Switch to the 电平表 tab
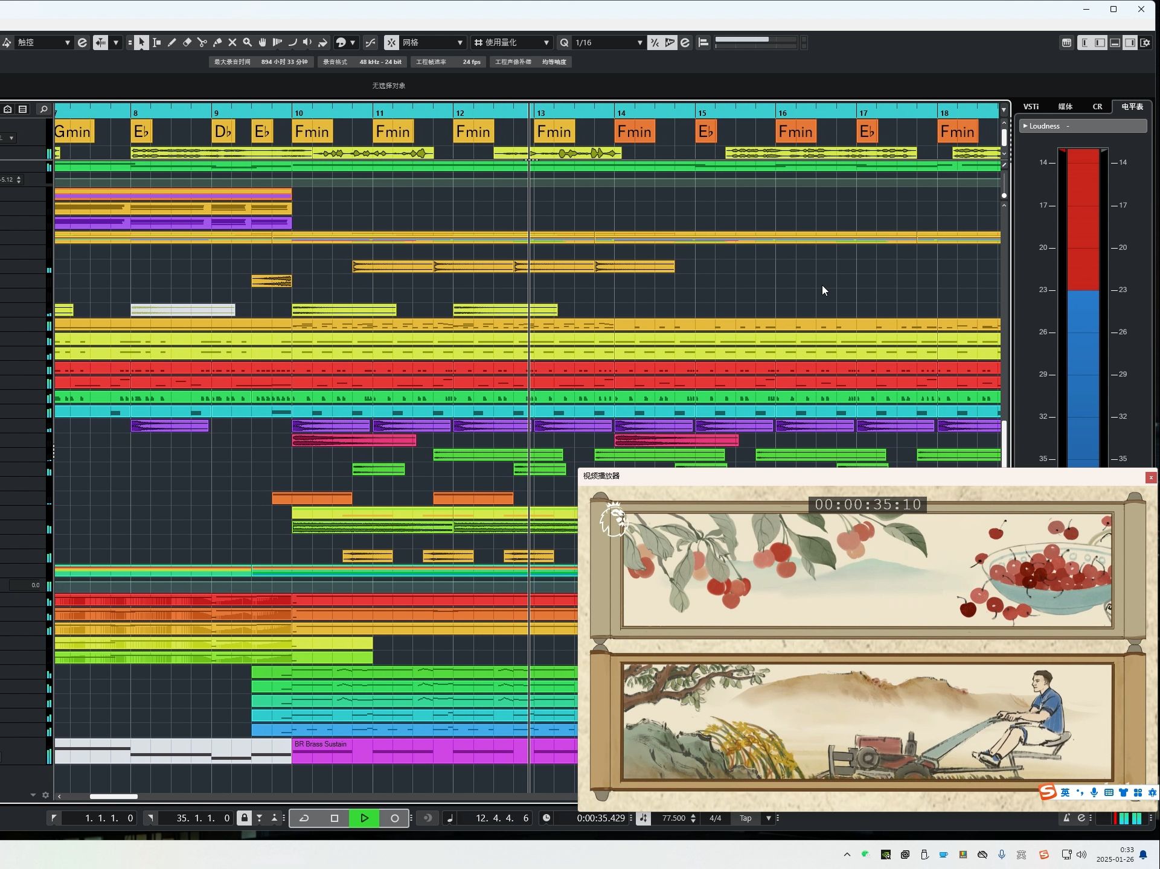 (x=1132, y=107)
